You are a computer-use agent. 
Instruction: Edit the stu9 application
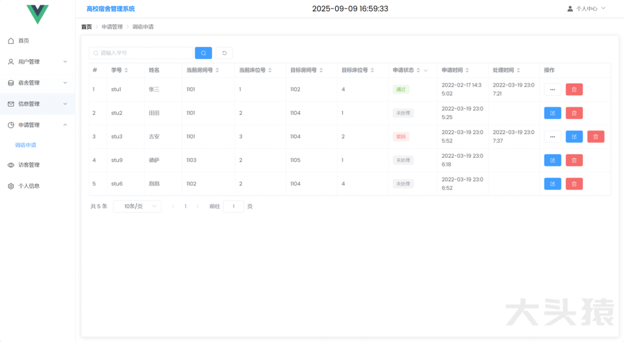click(x=552, y=160)
